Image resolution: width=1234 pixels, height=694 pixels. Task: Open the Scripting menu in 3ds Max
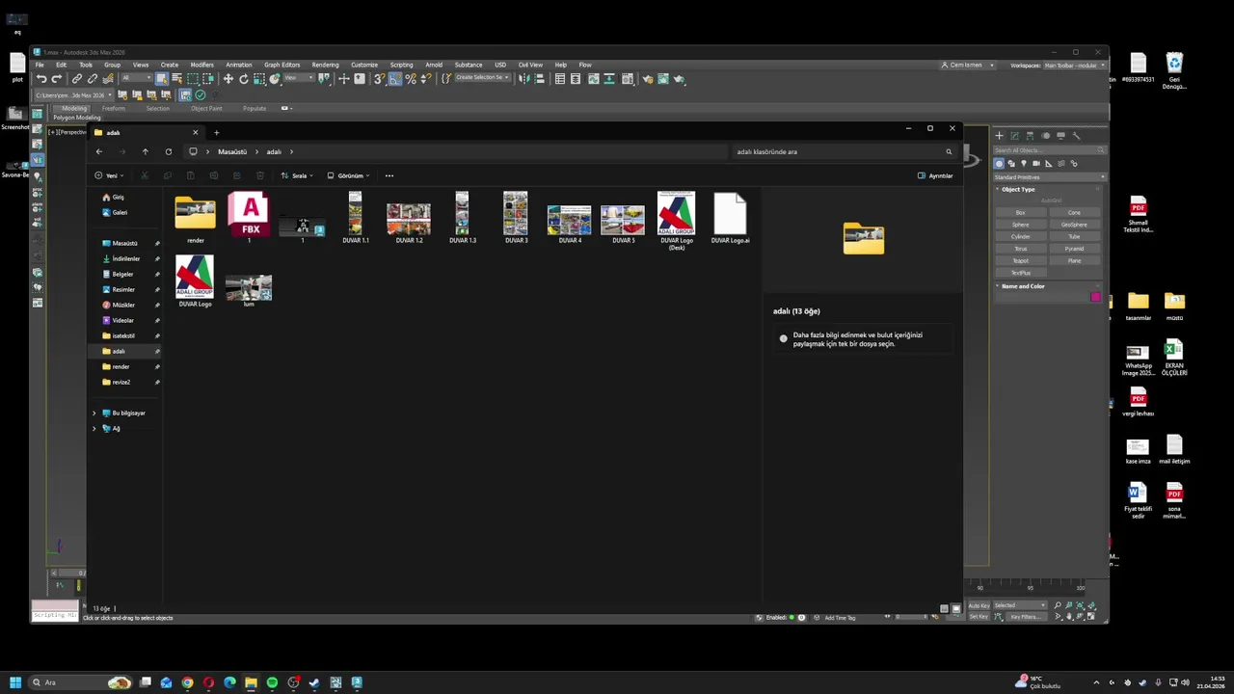(401, 65)
